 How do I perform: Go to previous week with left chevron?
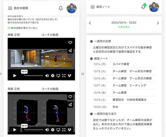click(x=90, y=23)
